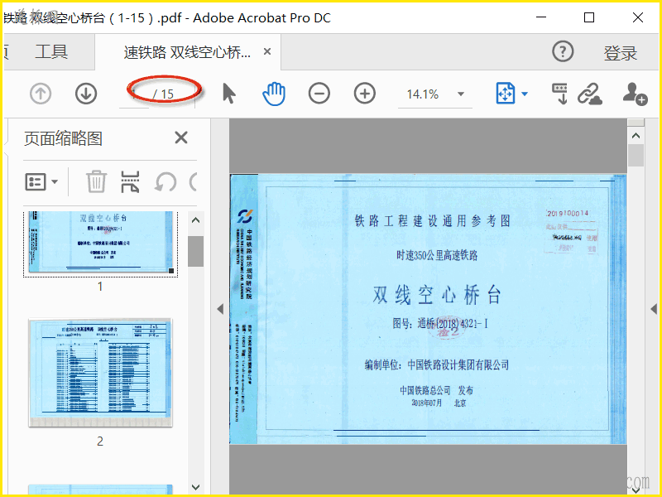Expand right tools pane arrow

[654, 309]
